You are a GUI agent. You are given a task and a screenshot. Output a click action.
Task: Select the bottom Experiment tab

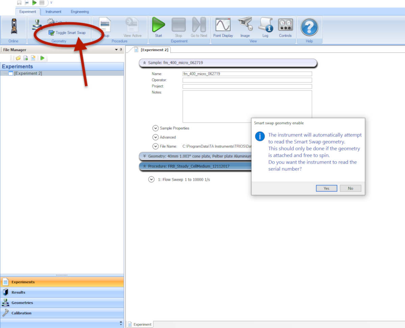click(x=139, y=324)
